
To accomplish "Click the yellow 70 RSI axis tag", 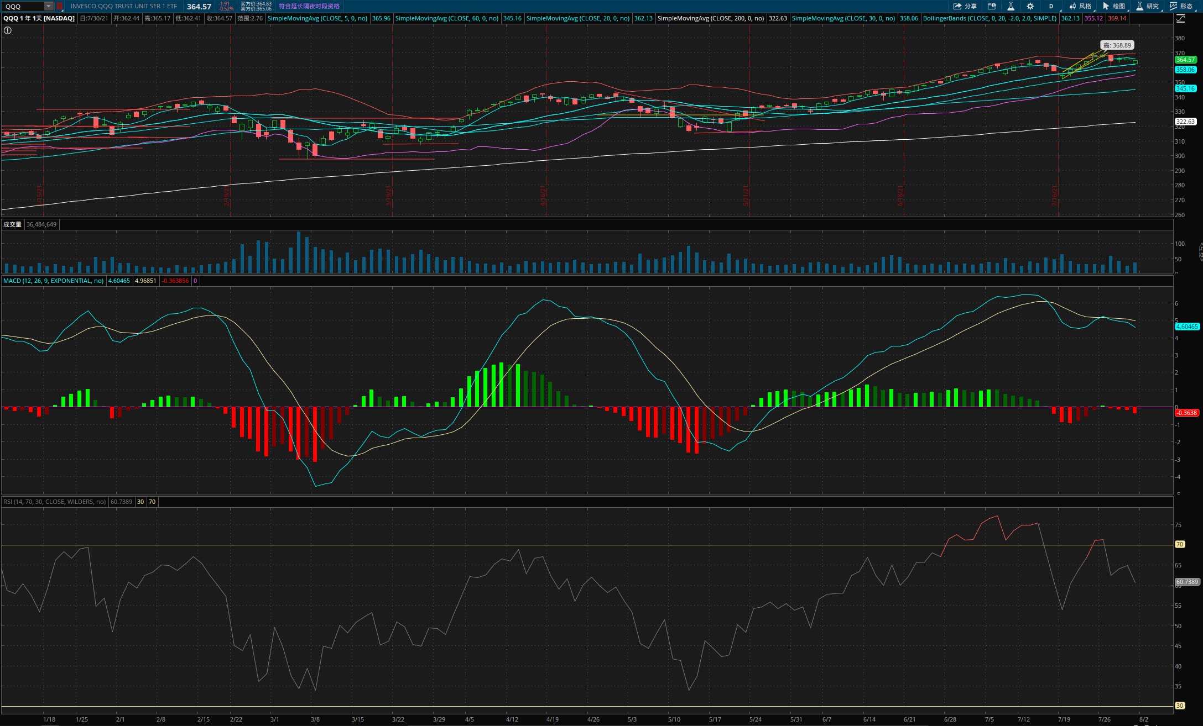I will tap(1180, 544).
